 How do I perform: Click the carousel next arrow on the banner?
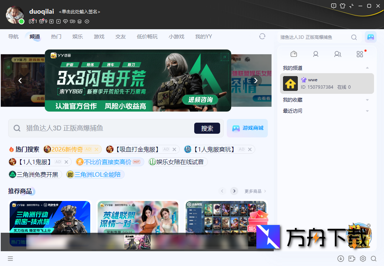pyautogui.click(x=256, y=80)
